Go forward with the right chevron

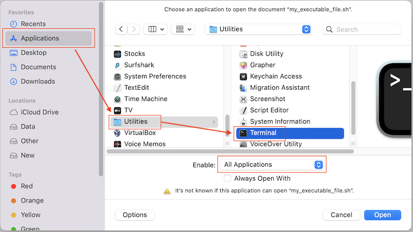tap(134, 29)
